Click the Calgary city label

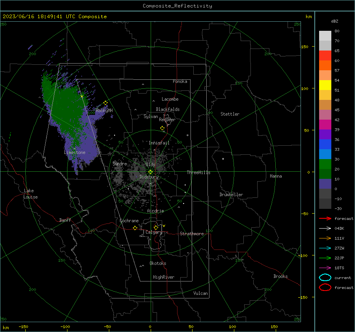(154, 232)
